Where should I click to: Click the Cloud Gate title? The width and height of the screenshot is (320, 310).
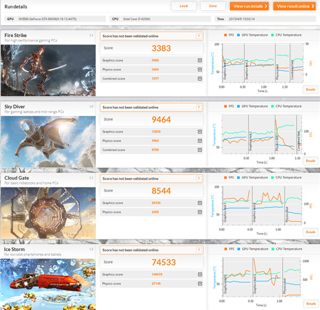17,178
